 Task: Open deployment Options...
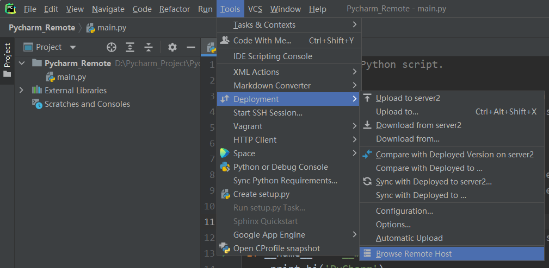pyautogui.click(x=452, y=225)
